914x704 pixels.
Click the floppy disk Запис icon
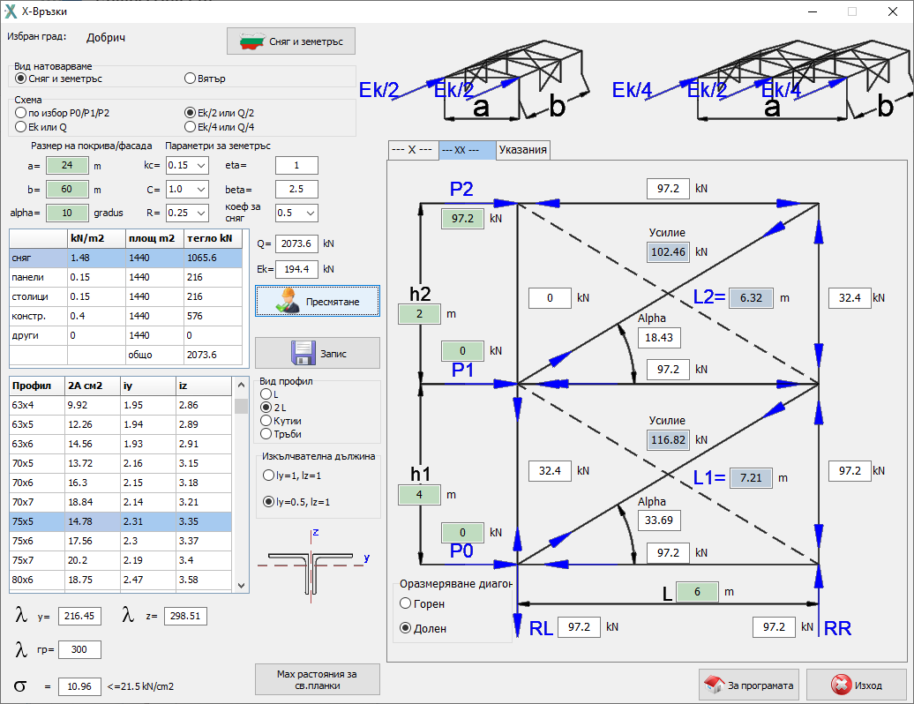[x=303, y=353]
